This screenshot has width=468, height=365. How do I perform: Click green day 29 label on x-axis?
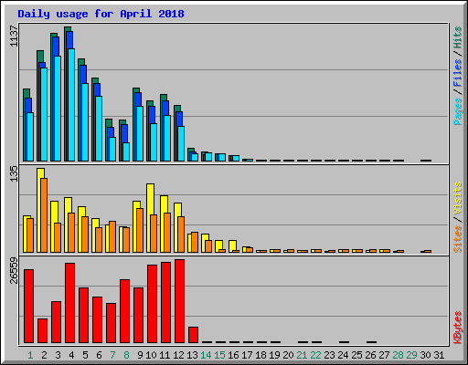[411, 355]
